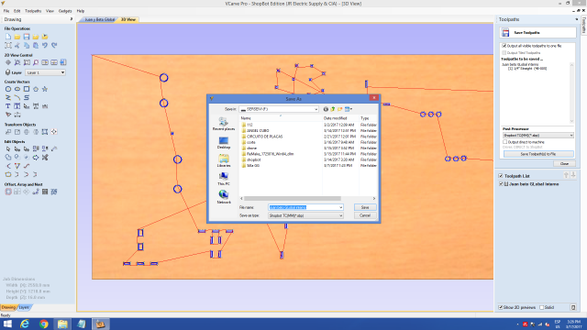
Task: Click the cut scissors icon
Action: (x=17, y=45)
